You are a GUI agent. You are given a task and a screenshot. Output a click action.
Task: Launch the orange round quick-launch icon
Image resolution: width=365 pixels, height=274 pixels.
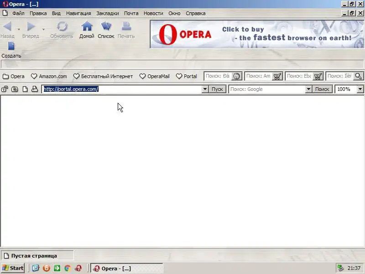point(47,268)
